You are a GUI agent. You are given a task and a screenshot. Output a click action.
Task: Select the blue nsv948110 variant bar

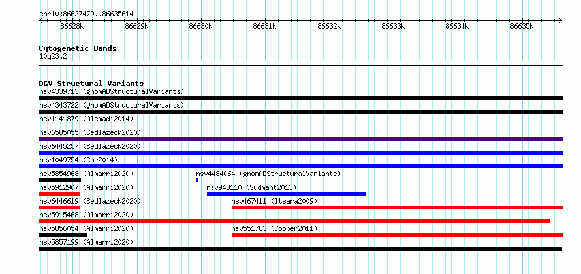click(x=287, y=194)
